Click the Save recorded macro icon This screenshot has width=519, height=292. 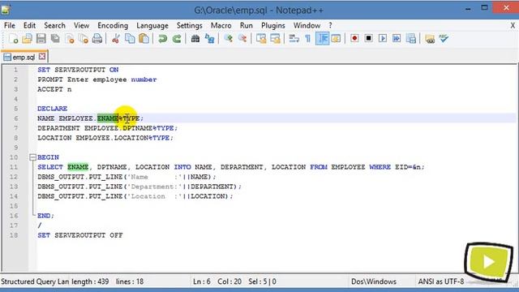[x=411, y=39]
